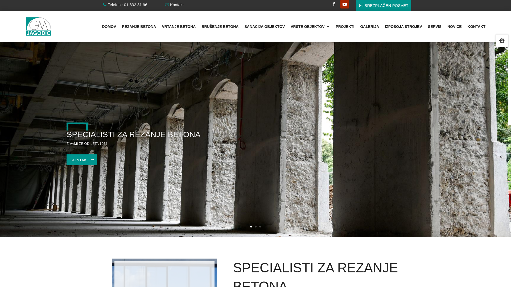Open the Facebook social icon

pyautogui.click(x=334, y=4)
